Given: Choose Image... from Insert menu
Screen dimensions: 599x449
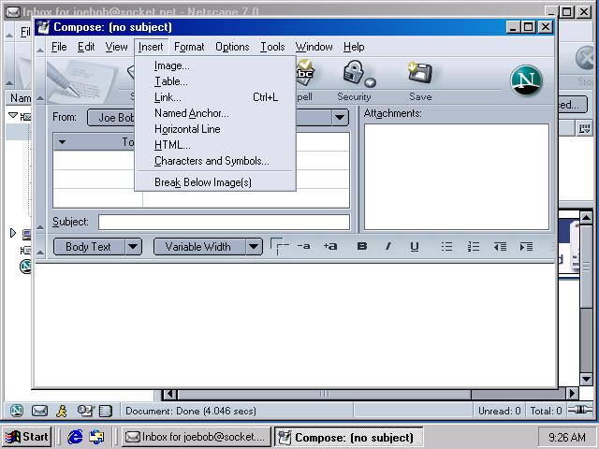Looking at the screenshot, I should (215, 65).
